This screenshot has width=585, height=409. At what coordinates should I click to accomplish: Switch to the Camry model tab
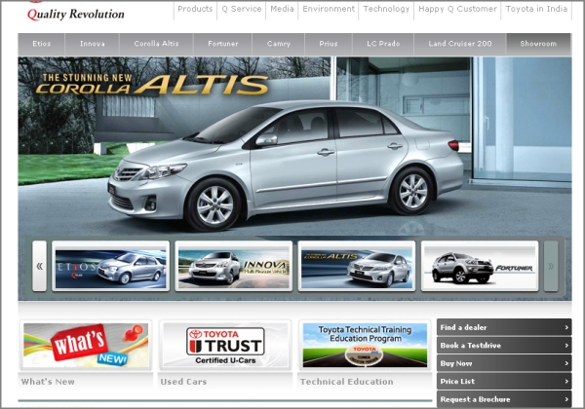278,44
